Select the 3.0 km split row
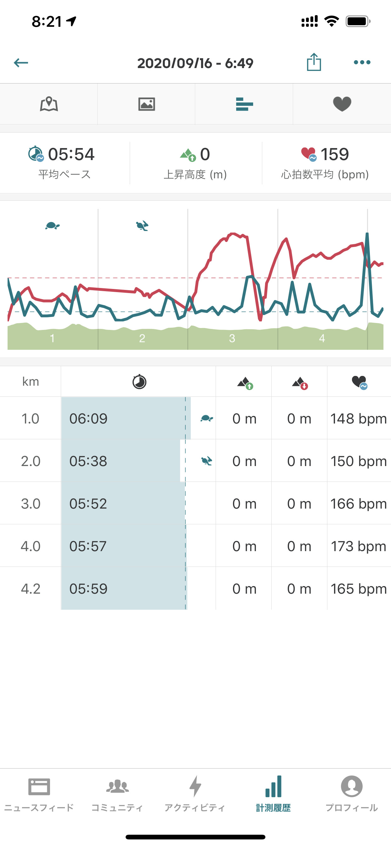 pos(195,504)
